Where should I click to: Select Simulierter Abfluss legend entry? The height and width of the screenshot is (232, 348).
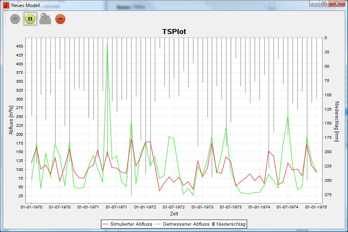[130, 224]
